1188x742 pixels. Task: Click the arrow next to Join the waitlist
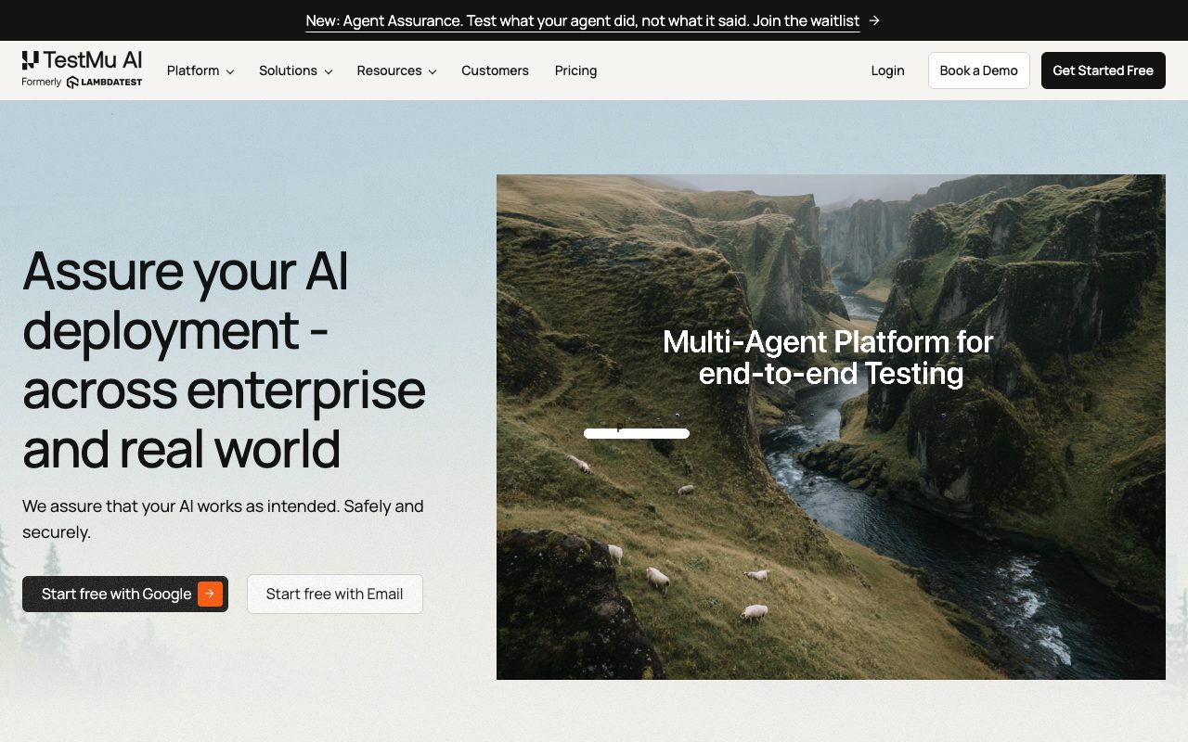tap(874, 20)
